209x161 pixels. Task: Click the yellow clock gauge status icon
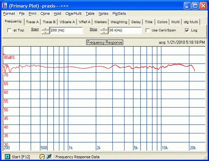(x=42, y=156)
